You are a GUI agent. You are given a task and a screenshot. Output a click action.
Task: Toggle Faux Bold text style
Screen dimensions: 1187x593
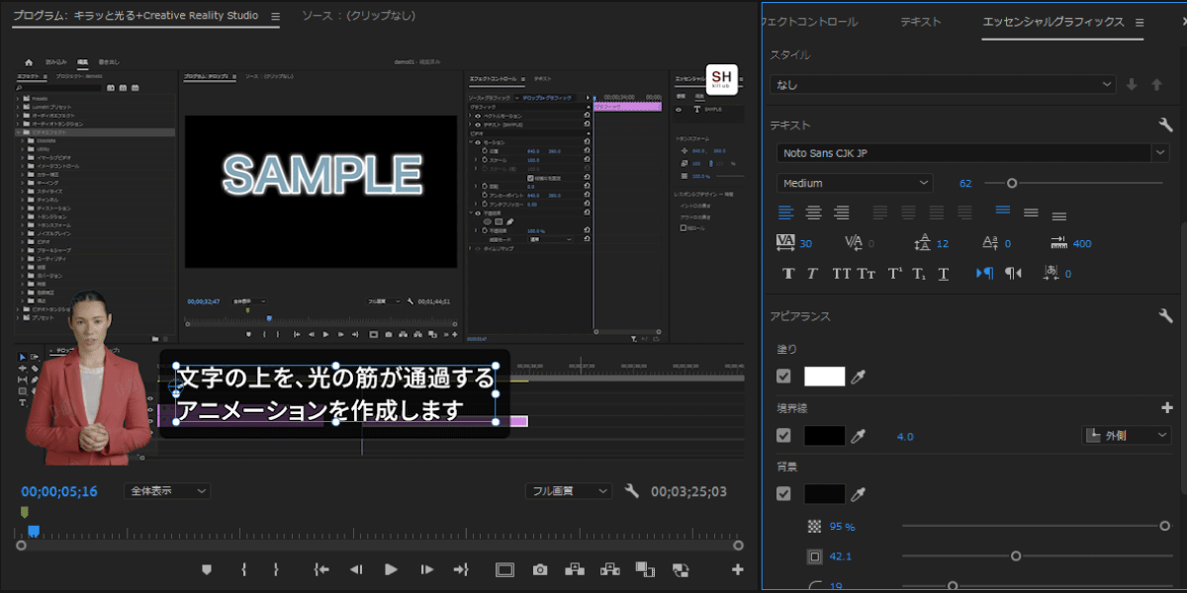[x=788, y=274]
